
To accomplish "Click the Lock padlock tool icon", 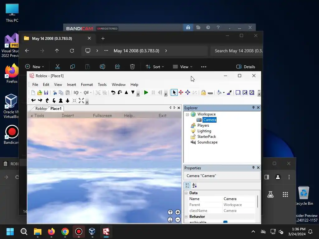I will click(x=203, y=93).
